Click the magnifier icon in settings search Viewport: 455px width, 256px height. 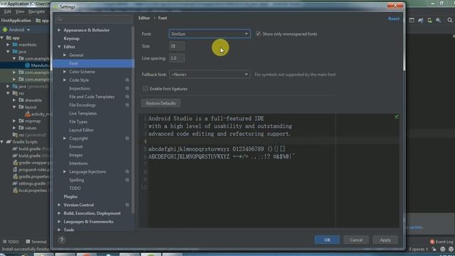coord(60,19)
